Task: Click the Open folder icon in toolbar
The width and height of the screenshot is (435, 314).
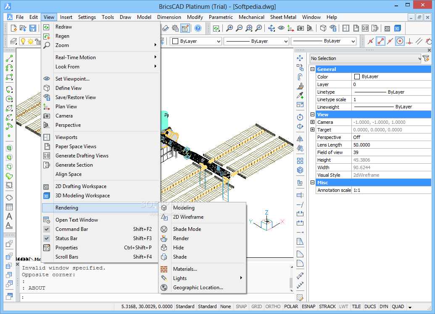Action: point(23,28)
